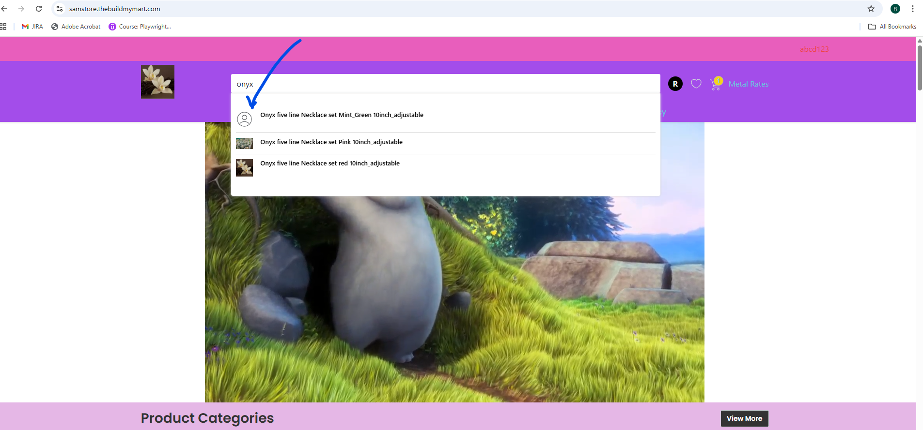Select Onyx Necklace set Mint_Green suggestion
This screenshot has height=430, width=923.
tap(446, 119)
